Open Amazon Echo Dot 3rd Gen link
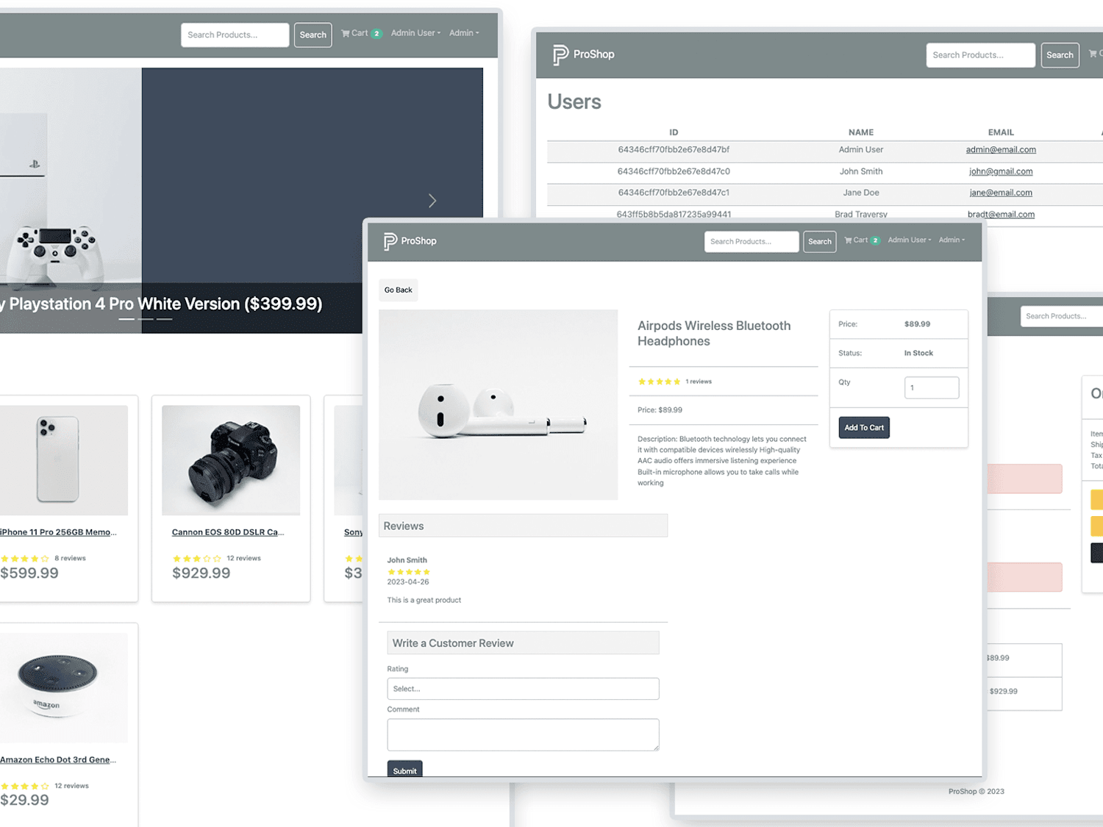 (58, 760)
